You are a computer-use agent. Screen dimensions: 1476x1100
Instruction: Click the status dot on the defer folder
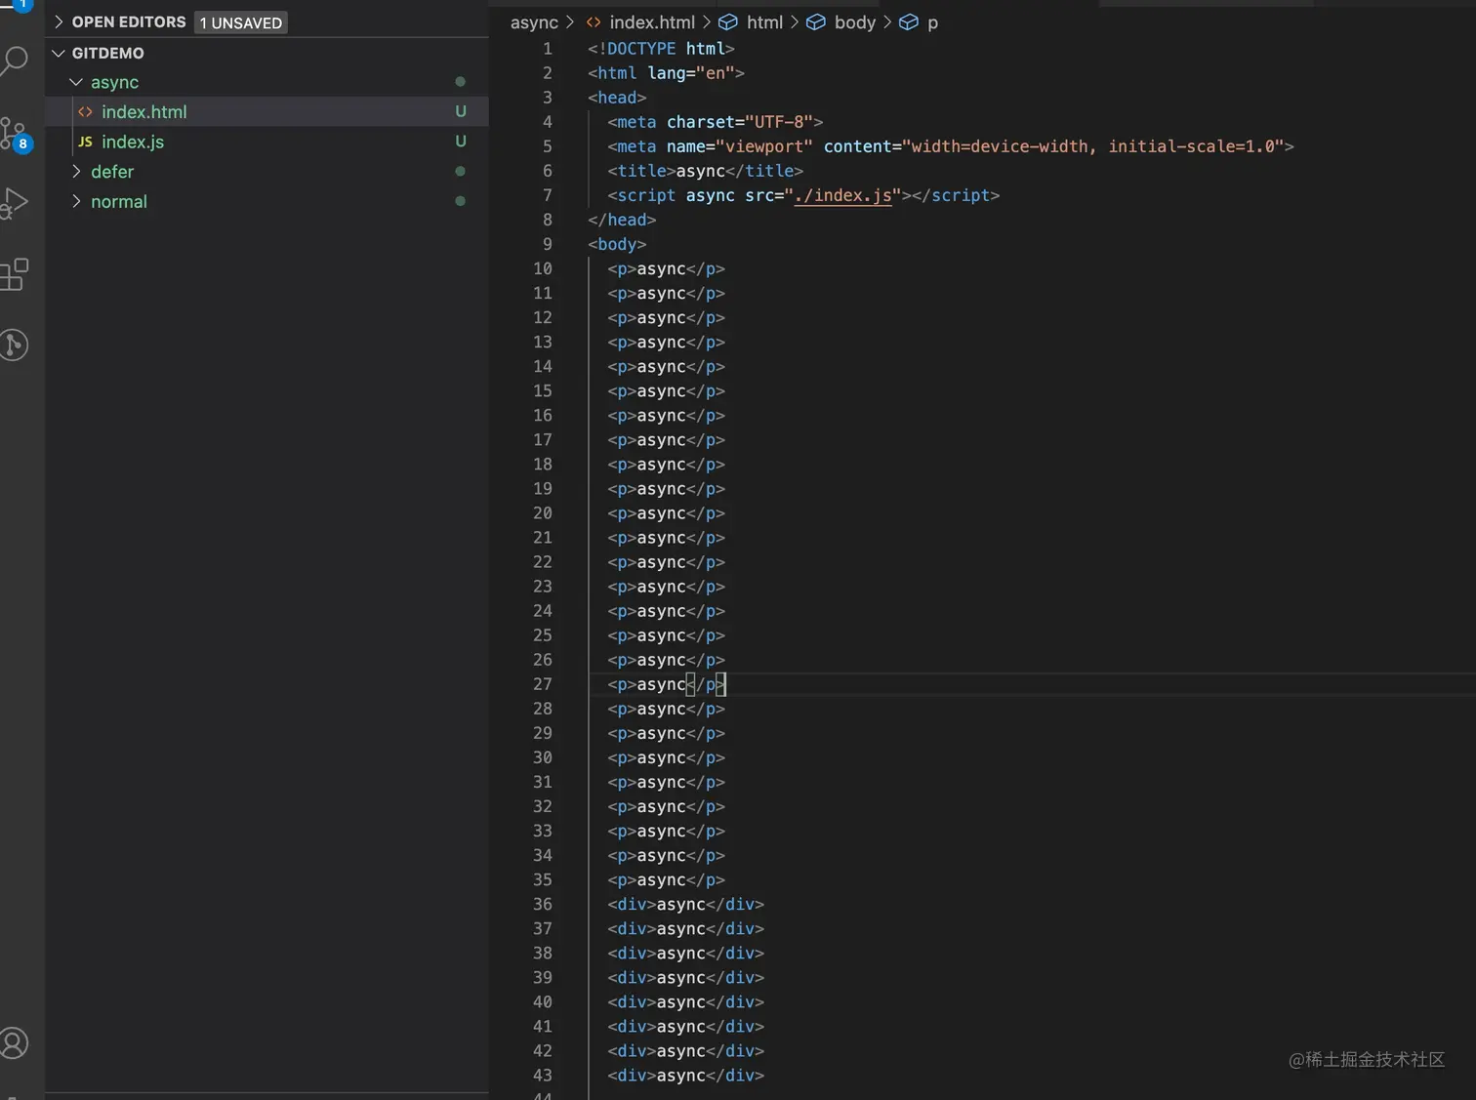click(x=461, y=172)
